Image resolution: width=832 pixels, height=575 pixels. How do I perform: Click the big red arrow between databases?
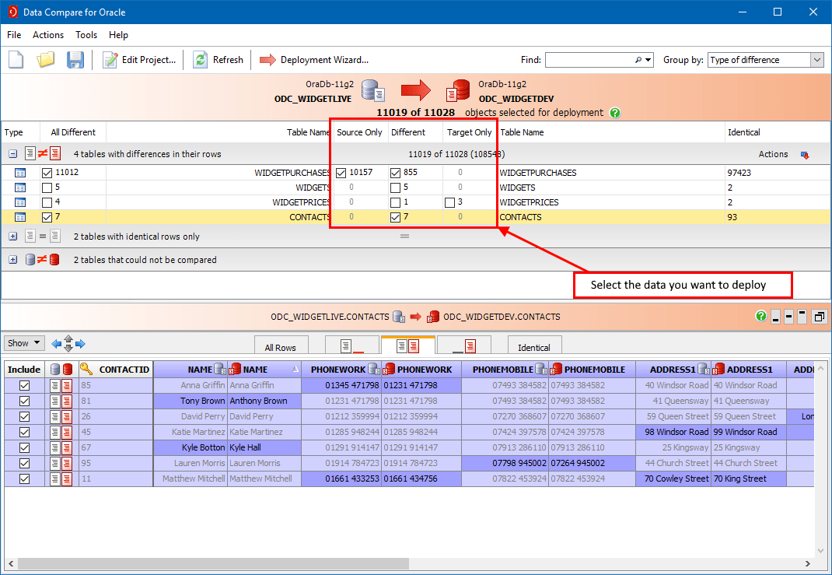pyautogui.click(x=416, y=91)
